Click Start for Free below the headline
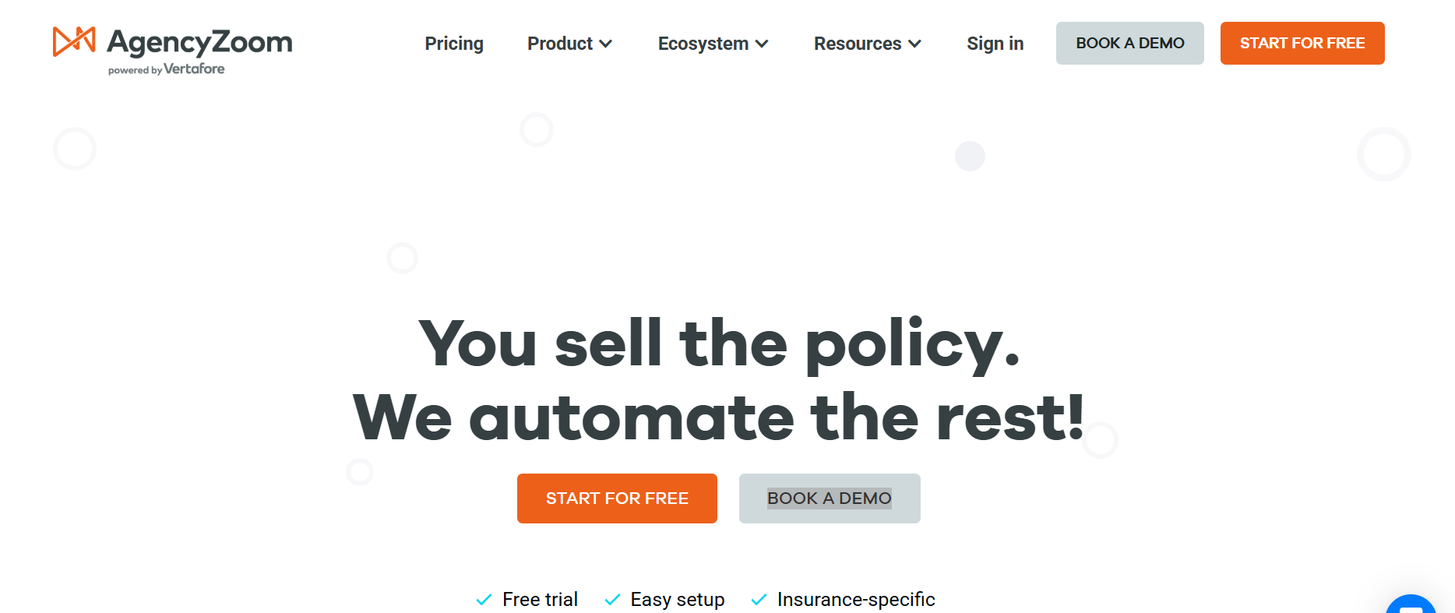 point(617,499)
